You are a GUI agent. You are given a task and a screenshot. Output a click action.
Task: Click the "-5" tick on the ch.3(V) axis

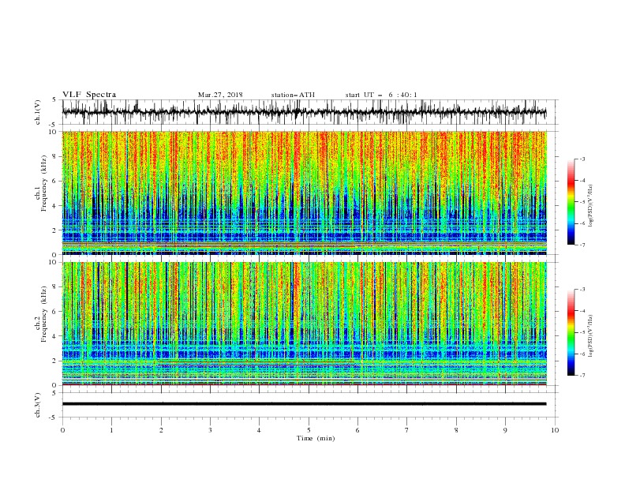54,417
